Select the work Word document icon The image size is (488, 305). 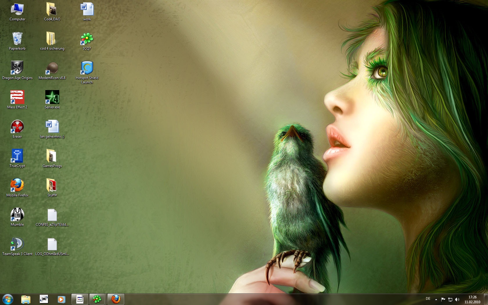coord(87,12)
